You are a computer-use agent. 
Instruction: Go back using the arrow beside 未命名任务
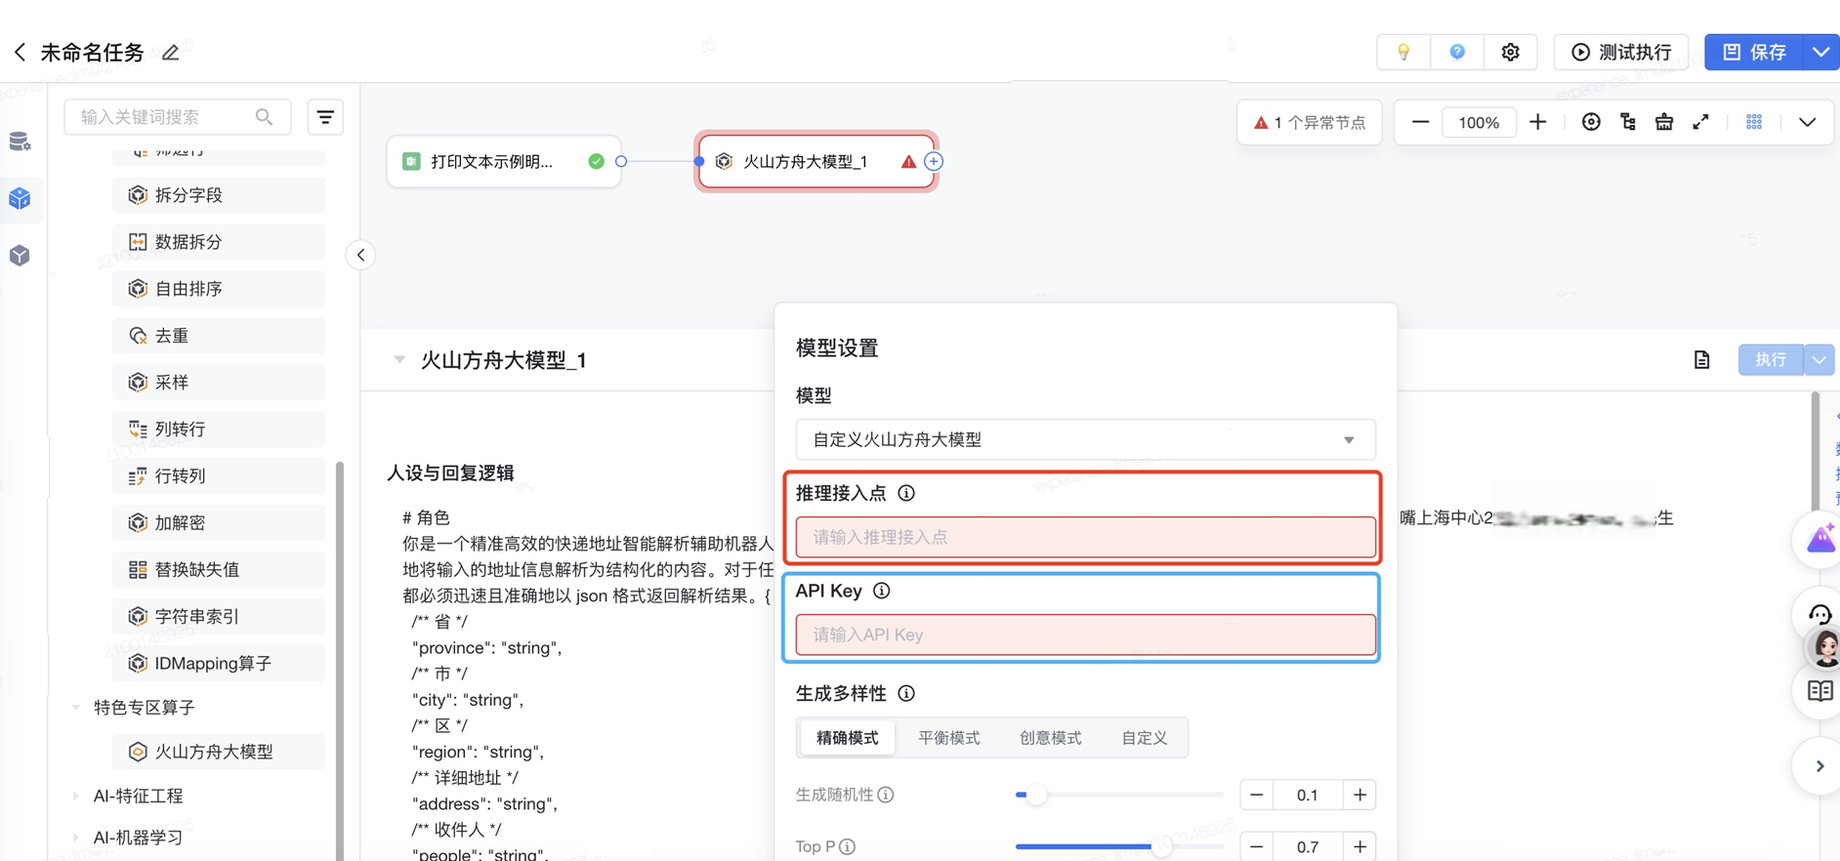tap(20, 53)
